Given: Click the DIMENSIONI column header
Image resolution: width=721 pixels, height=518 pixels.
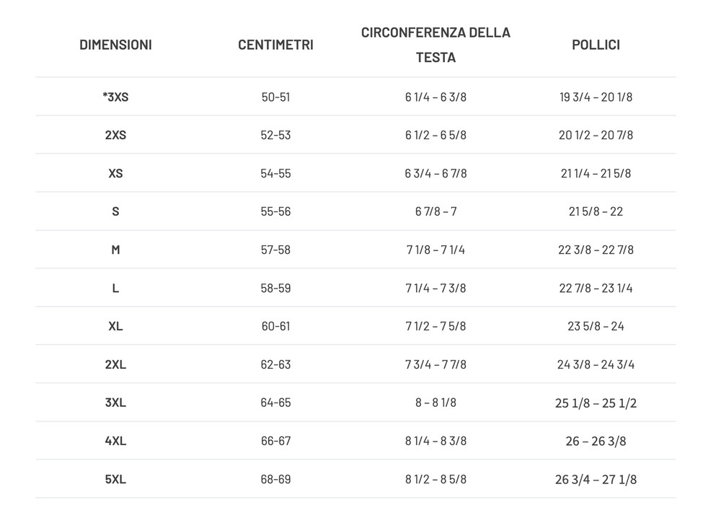Looking at the screenshot, I should [x=115, y=45].
